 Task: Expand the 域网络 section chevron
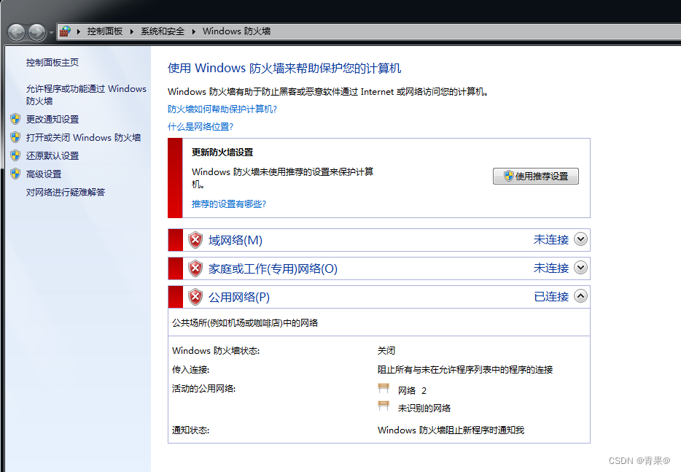point(580,239)
